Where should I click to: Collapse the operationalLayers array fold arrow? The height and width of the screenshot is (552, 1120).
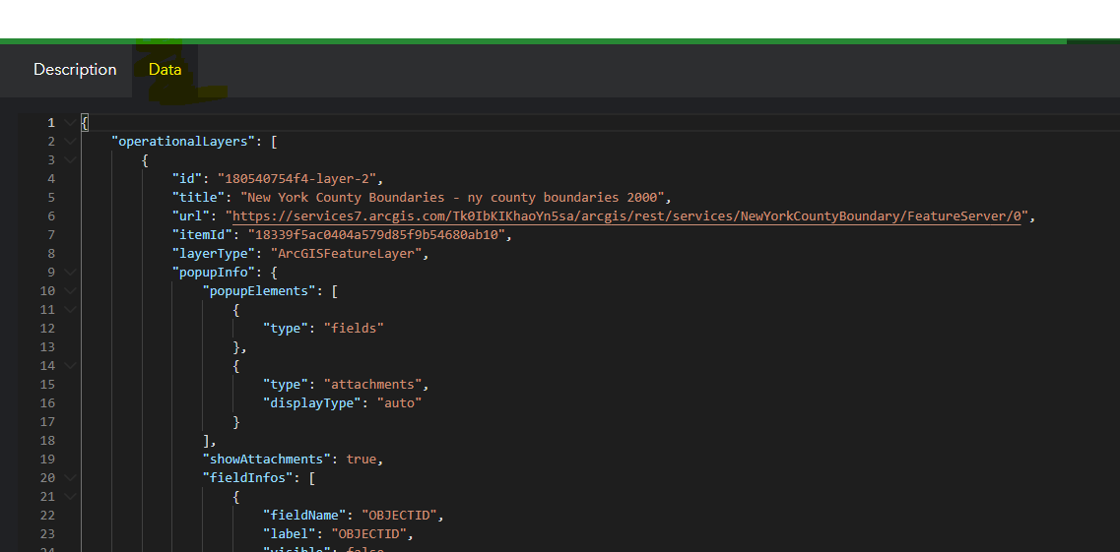click(69, 142)
